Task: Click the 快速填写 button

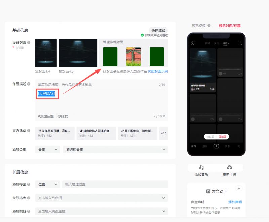Action: pos(158,30)
